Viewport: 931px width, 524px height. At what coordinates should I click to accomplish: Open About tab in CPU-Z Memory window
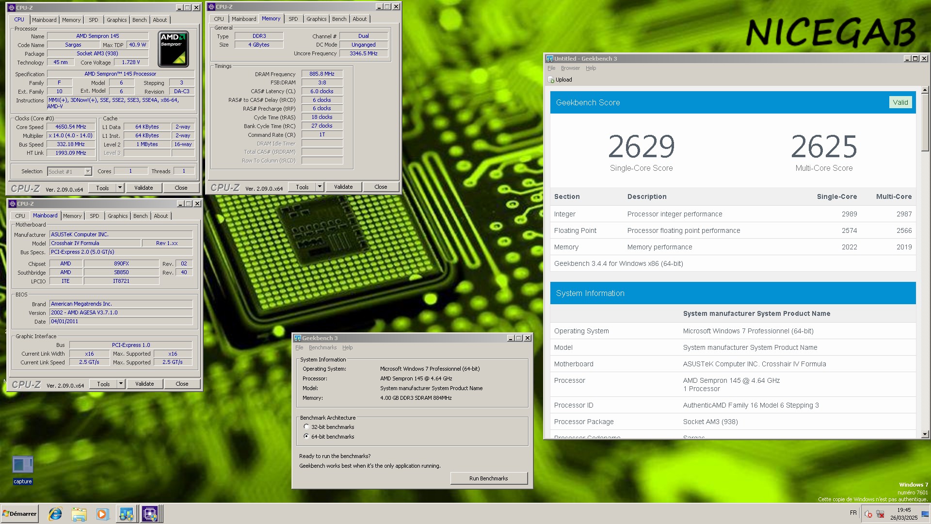point(359,19)
